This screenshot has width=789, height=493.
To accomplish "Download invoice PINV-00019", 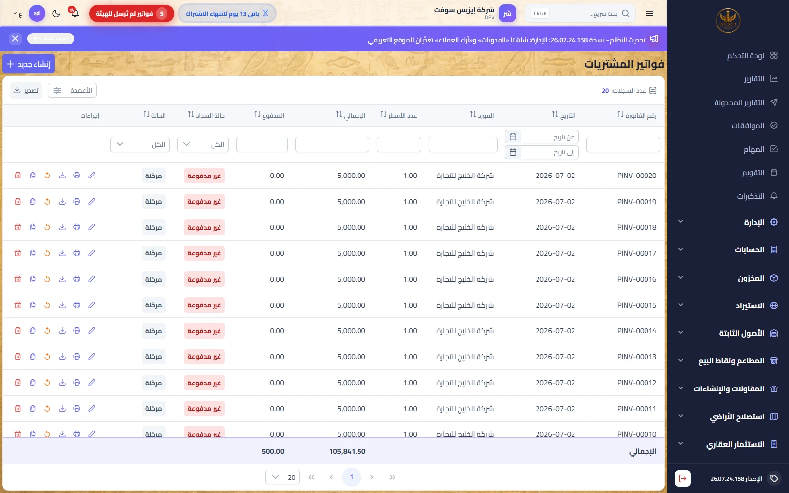I will pos(62,202).
